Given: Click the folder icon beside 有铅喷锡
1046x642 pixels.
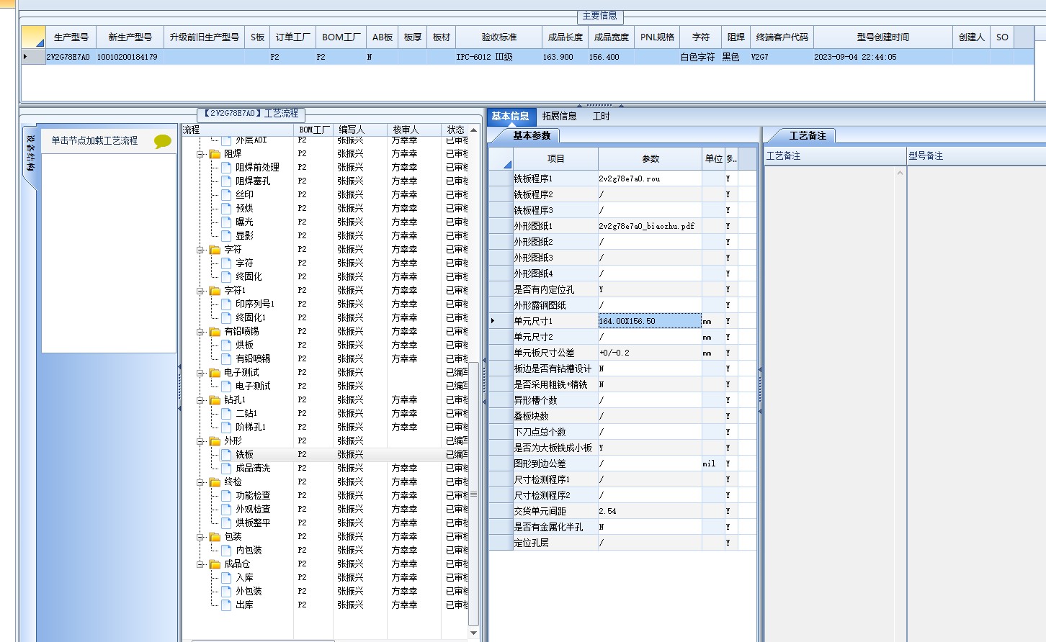Looking at the screenshot, I should 215,332.
